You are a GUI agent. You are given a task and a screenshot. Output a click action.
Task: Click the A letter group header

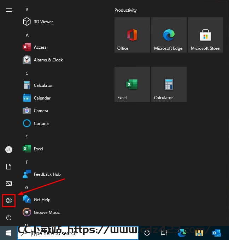pyautogui.click(x=27, y=35)
